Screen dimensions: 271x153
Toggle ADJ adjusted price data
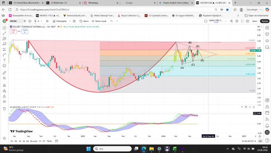[x=260, y=141]
